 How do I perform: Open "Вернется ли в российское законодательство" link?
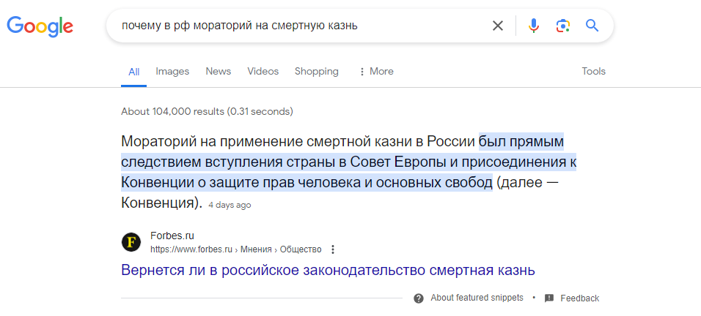(x=328, y=271)
